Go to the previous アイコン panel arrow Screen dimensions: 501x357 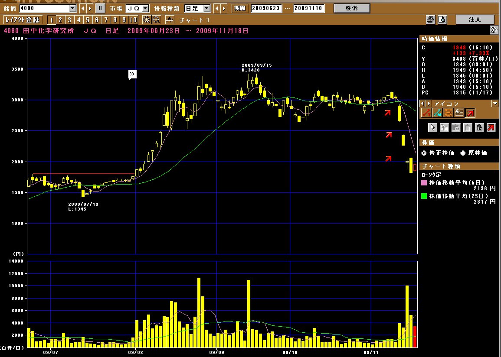point(422,104)
